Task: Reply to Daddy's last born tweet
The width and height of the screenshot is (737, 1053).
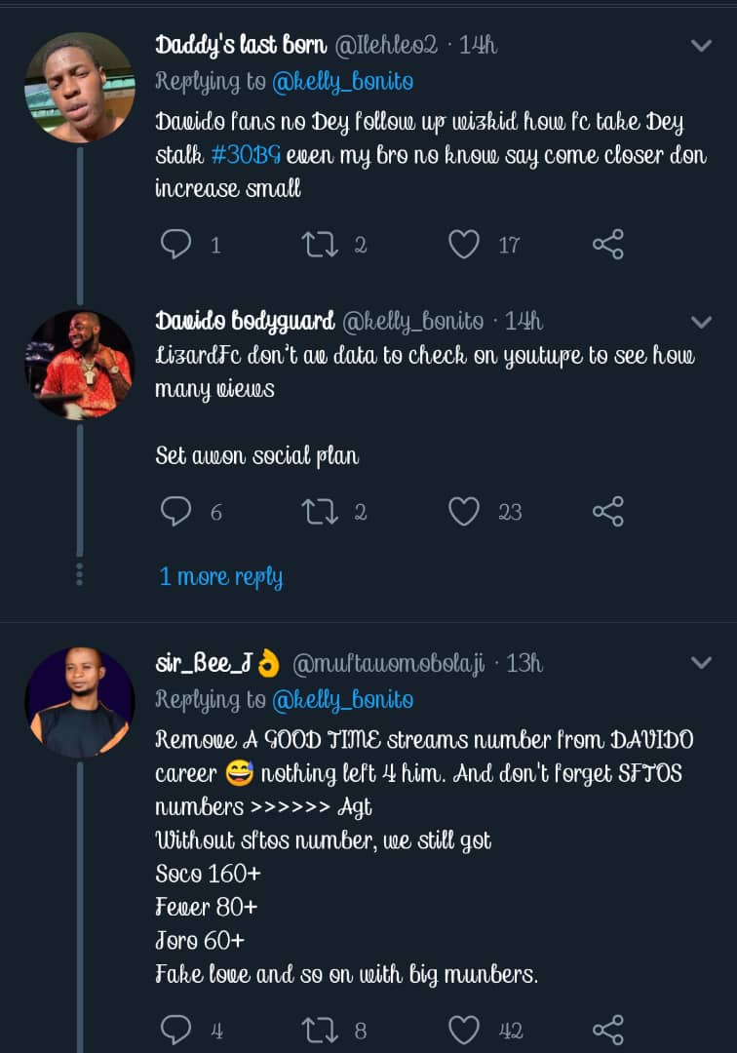Action: 175,244
